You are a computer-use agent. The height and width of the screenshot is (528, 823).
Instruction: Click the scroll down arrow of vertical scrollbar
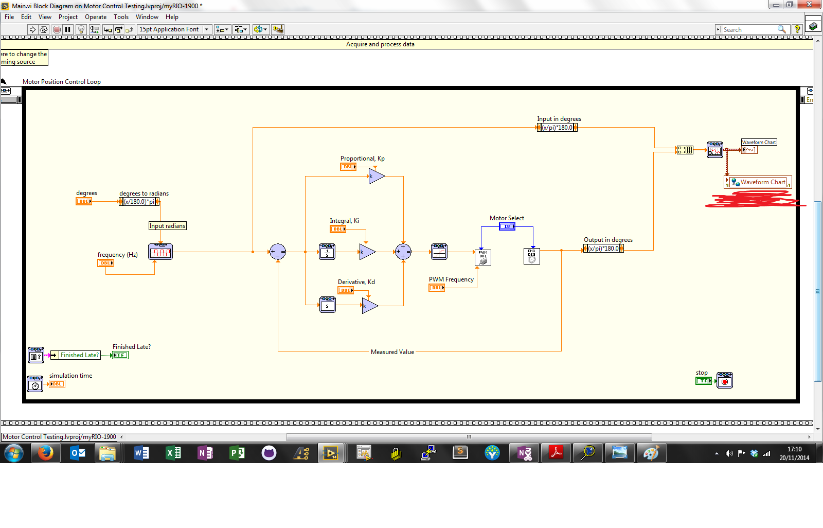pyautogui.click(x=818, y=428)
